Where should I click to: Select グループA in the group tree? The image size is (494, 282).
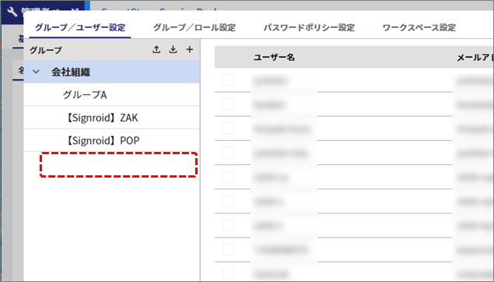pos(111,94)
